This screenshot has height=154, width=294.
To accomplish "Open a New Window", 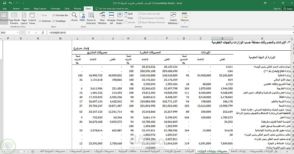I will [102, 18].
